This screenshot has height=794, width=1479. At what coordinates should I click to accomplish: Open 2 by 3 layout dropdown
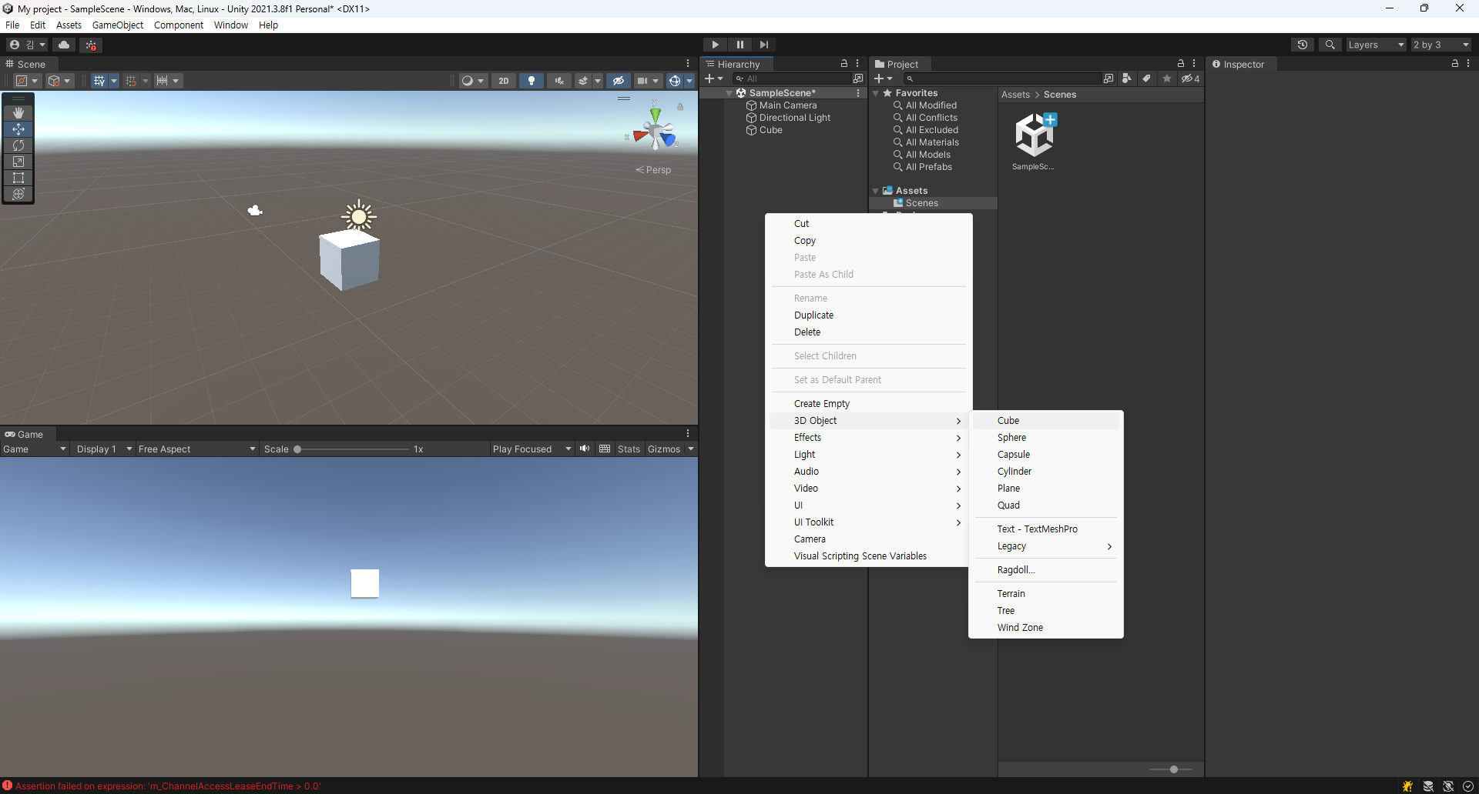pos(1441,45)
